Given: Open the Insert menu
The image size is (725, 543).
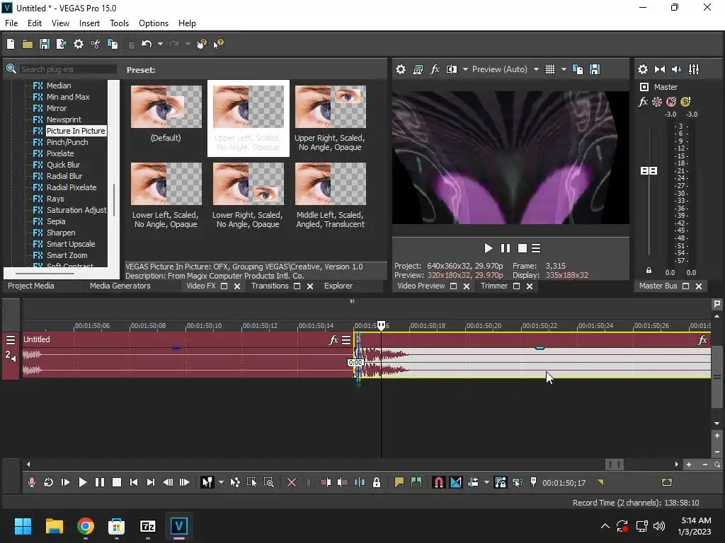Looking at the screenshot, I should tap(89, 23).
